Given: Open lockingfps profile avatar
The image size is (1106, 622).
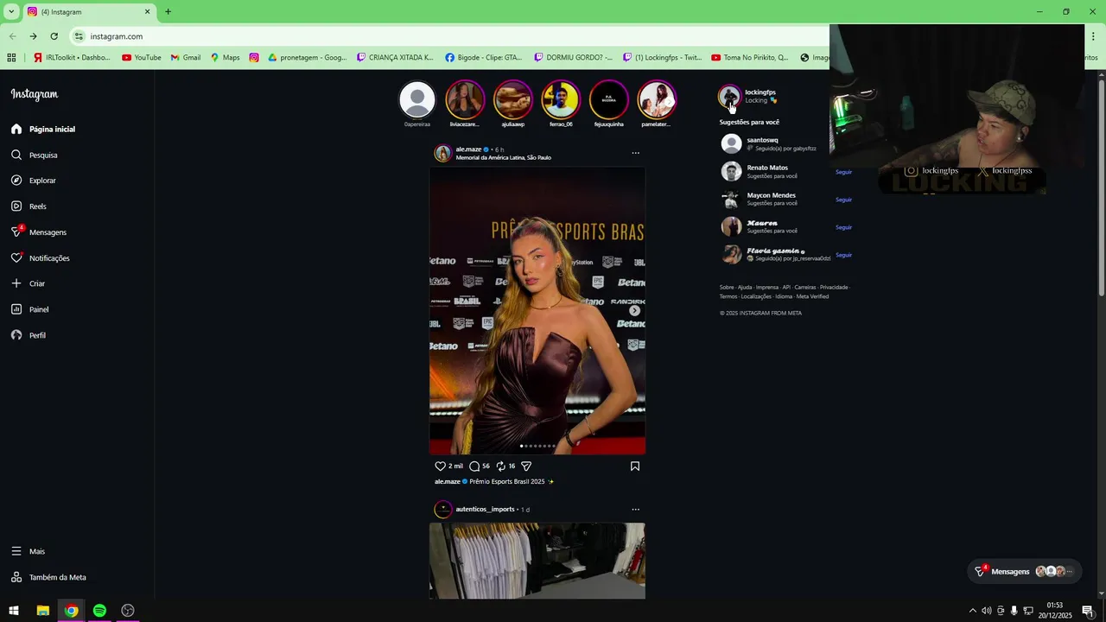Looking at the screenshot, I should [730, 96].
